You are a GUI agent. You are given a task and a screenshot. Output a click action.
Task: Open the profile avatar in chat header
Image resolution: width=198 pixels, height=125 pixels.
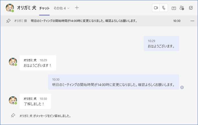click(x=10, y=8)
